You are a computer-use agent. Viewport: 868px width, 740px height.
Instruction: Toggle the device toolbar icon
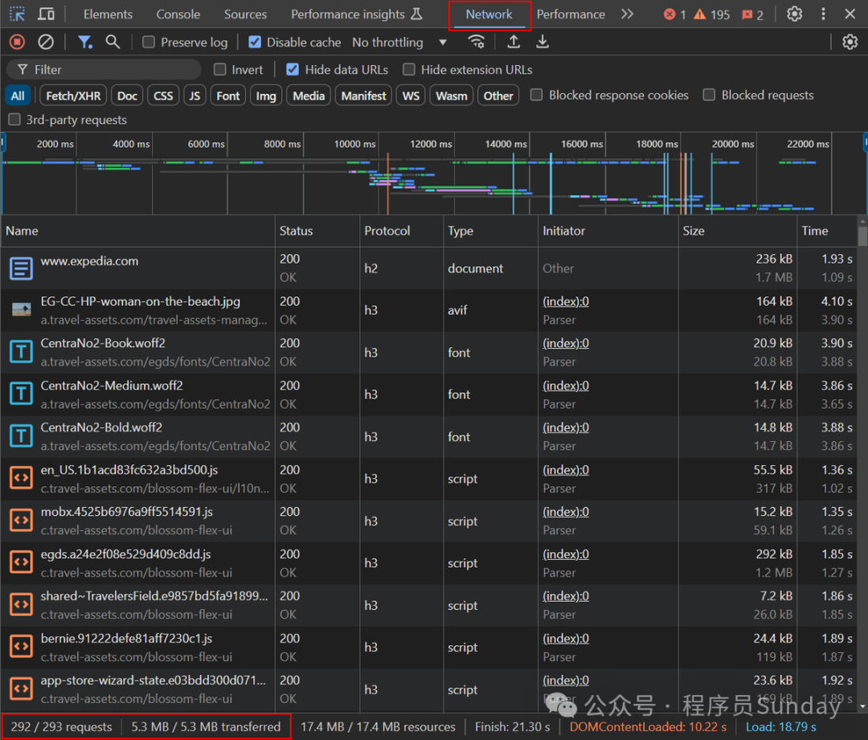click(x=46, y=14)
